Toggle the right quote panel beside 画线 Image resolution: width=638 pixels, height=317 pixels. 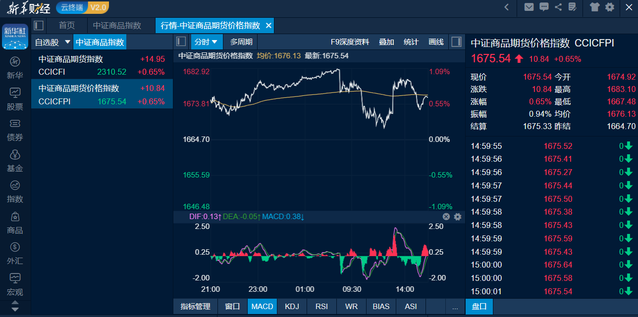(456, 42)
